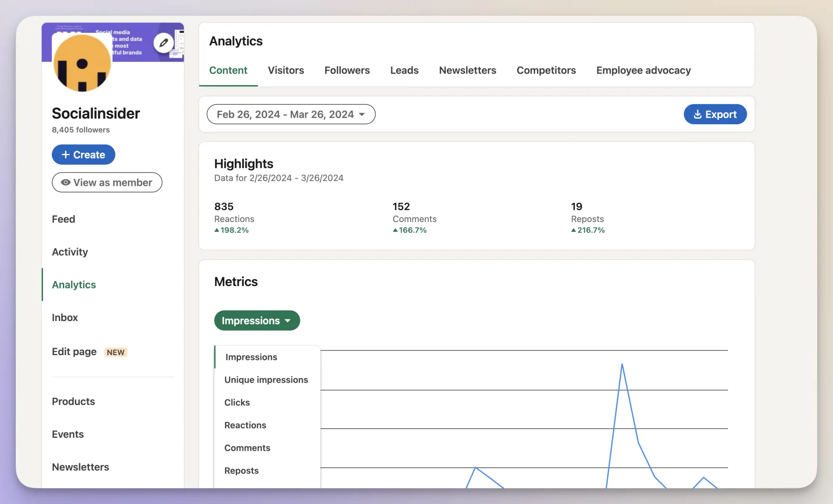Select Unique impressions from dropdown
This screenshot has height=504, width=833.
coord(266,379)
